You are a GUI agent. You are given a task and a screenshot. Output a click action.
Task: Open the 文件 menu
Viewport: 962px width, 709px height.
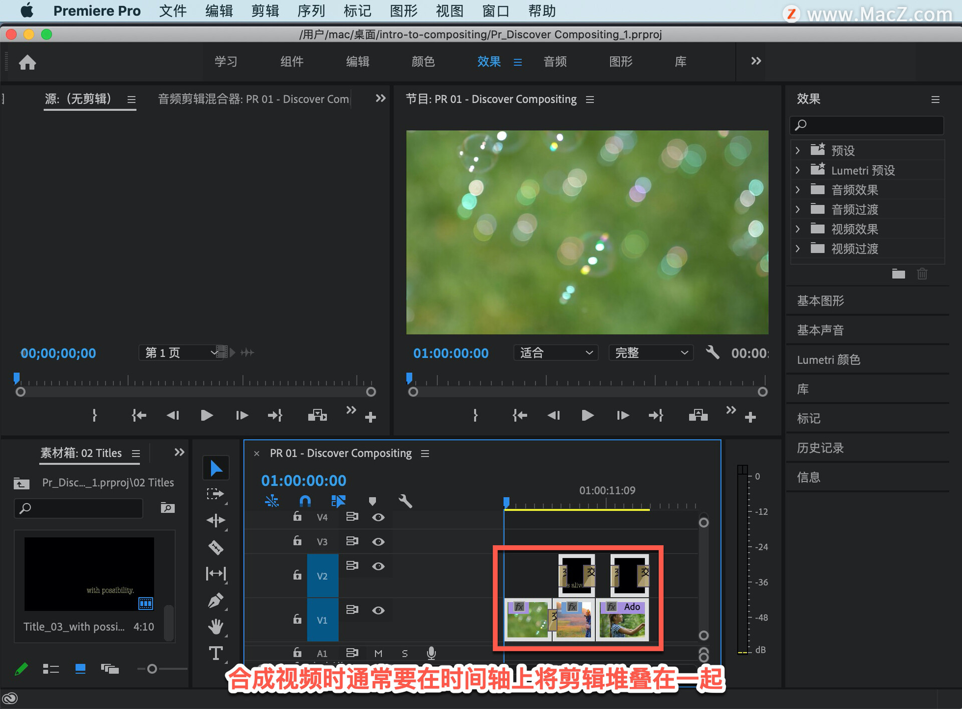coord(173,11)
